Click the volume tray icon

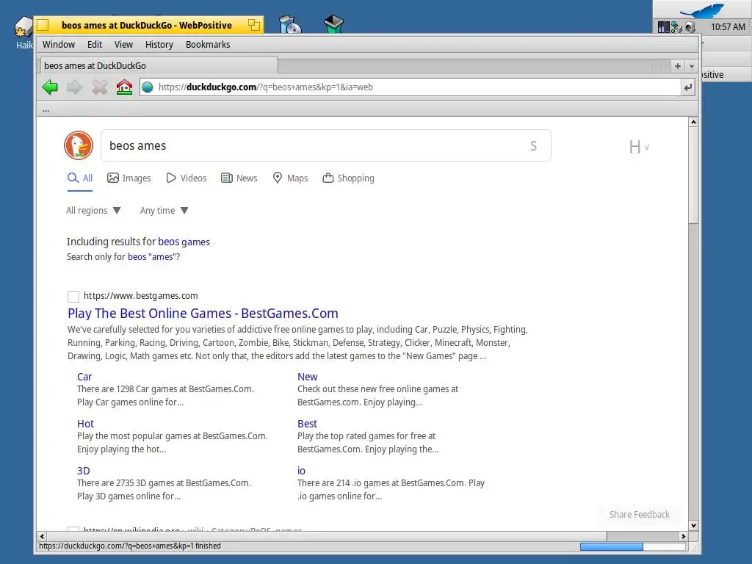(689, 27)
